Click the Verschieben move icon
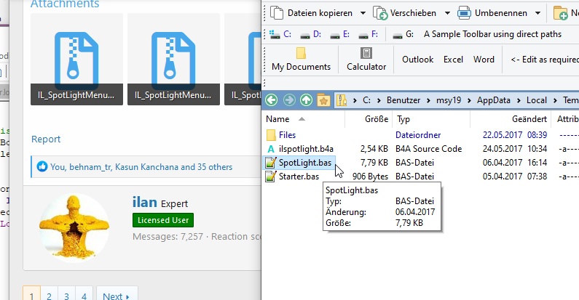 click(x=380, y=13)
